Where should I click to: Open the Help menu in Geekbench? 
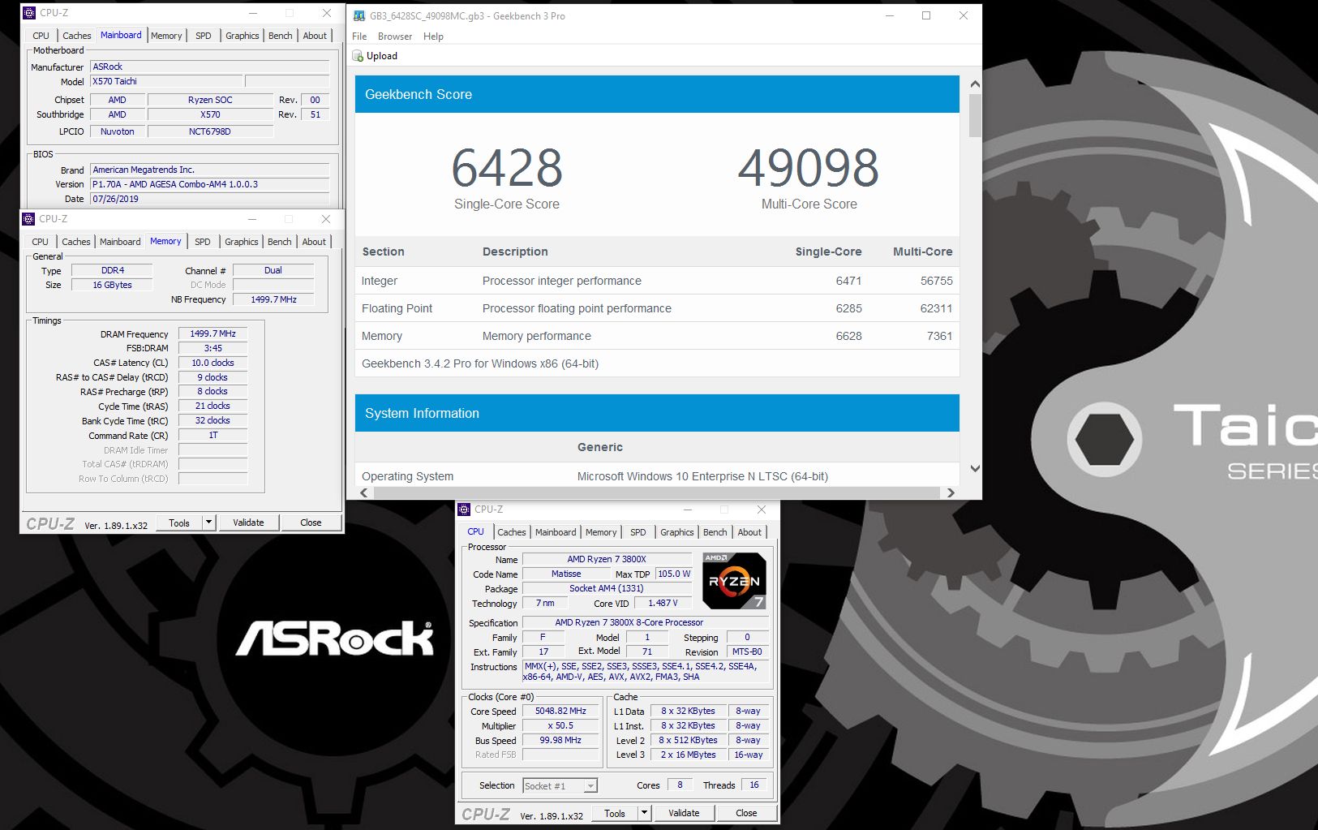click(433, 37)
